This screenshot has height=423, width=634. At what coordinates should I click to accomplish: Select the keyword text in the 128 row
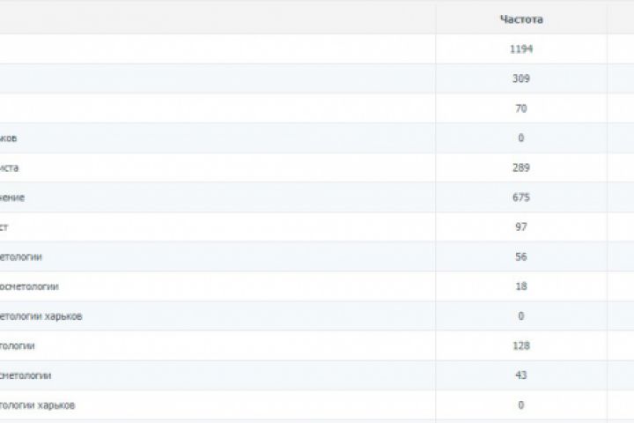18,346
